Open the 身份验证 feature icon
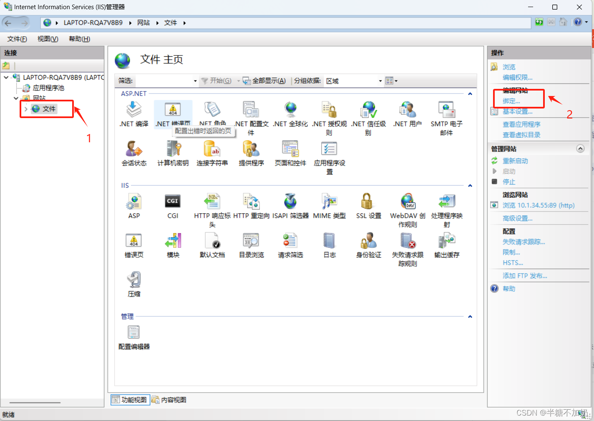 [x=368, y=241]
